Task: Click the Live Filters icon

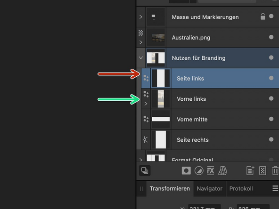Action: point(222,171)
